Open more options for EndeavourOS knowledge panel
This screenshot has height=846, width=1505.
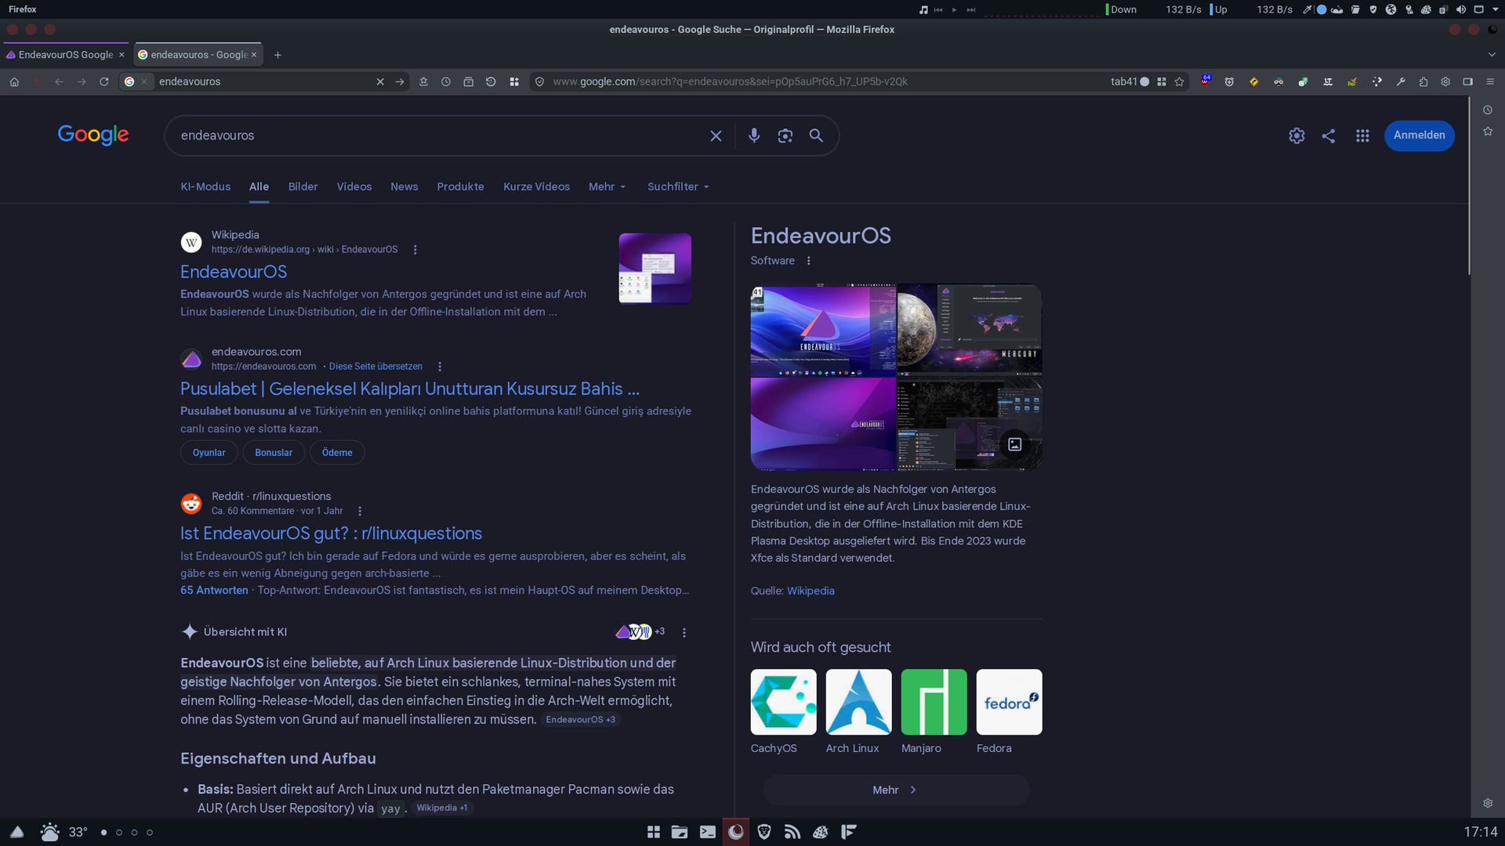808,261
